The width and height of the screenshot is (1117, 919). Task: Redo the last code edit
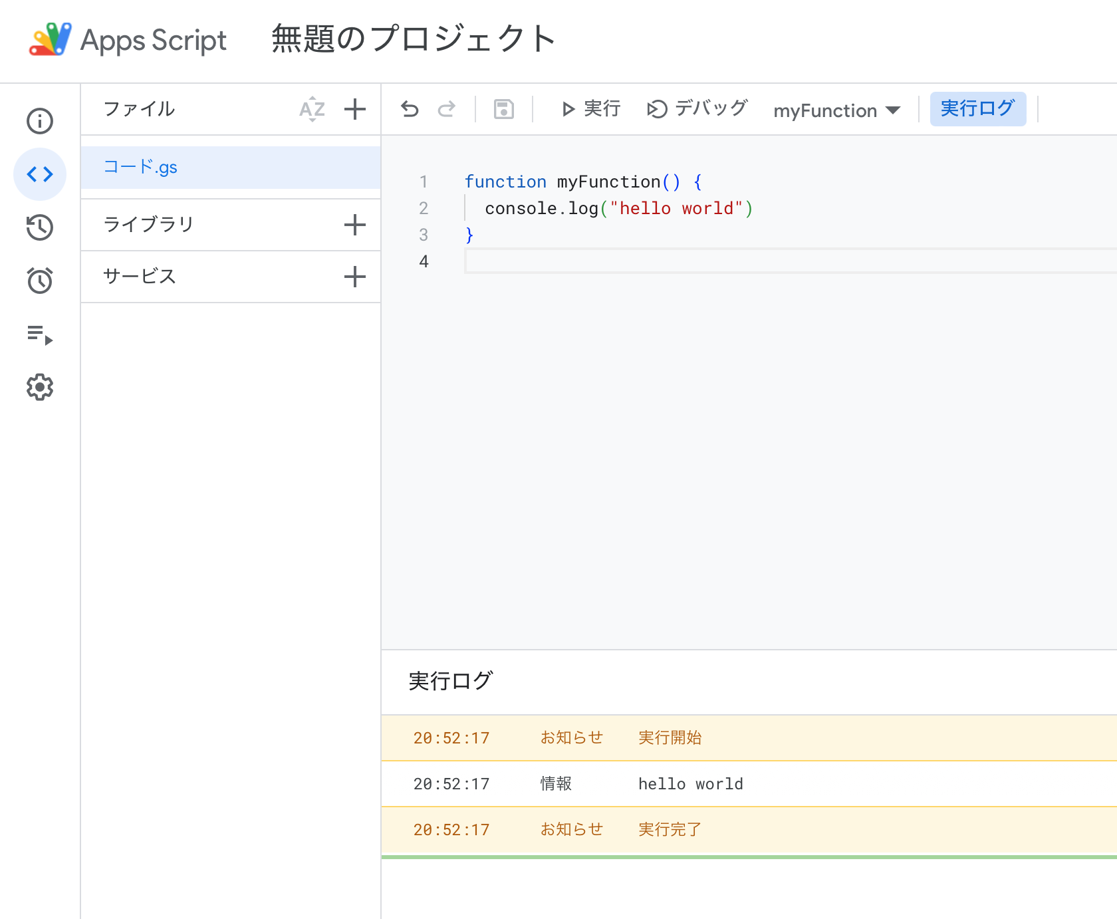click(446, 109)
